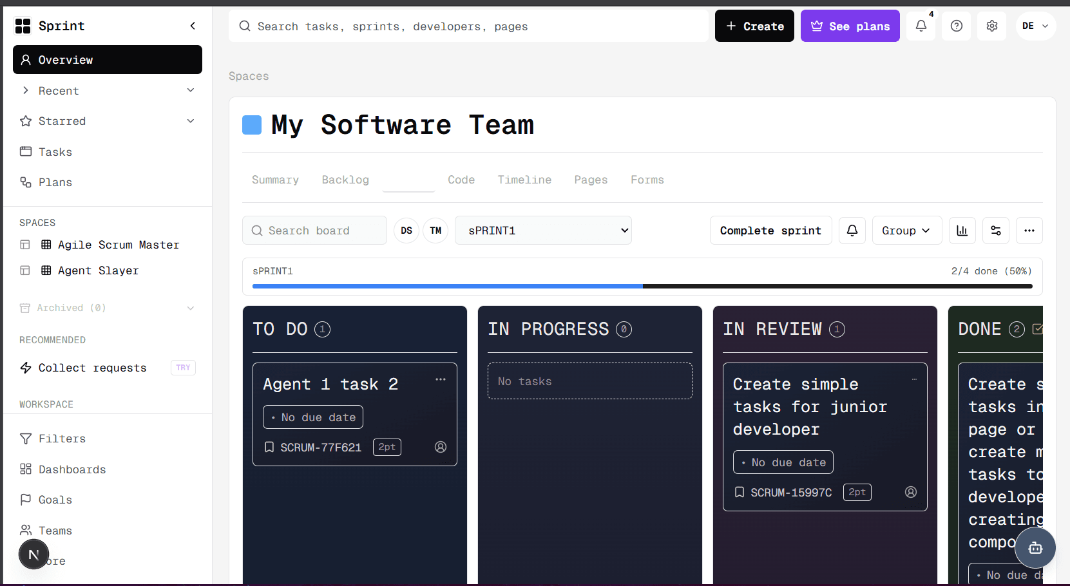Open the Group dropdown

click(907, 231)
